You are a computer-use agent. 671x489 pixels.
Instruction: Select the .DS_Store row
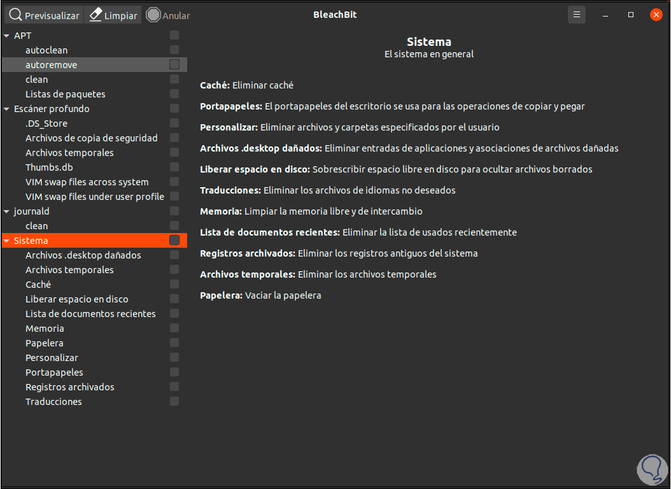pos(95,124)
